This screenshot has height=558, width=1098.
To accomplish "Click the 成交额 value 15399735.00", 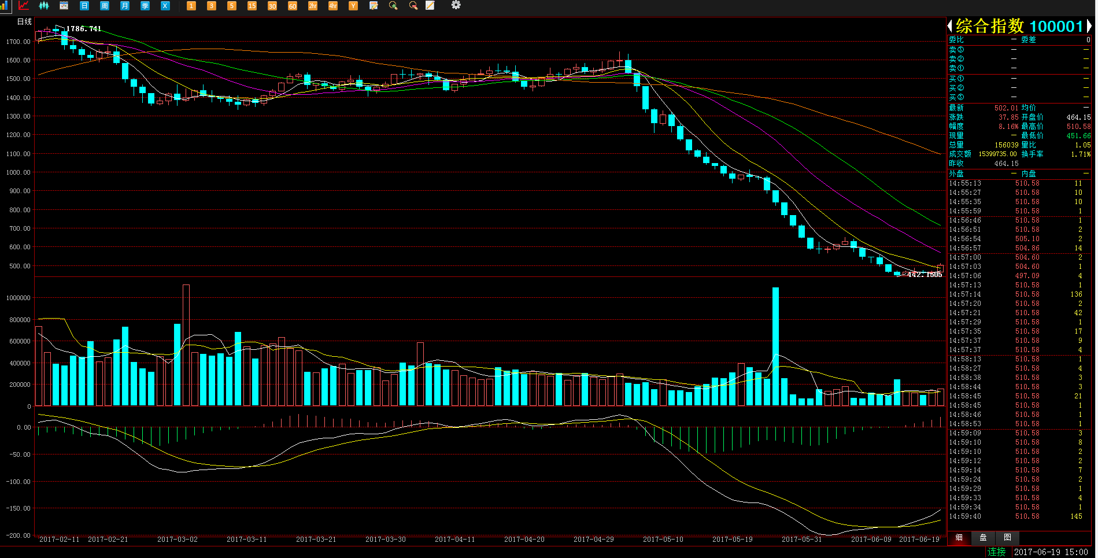I will tap(997, 154).
